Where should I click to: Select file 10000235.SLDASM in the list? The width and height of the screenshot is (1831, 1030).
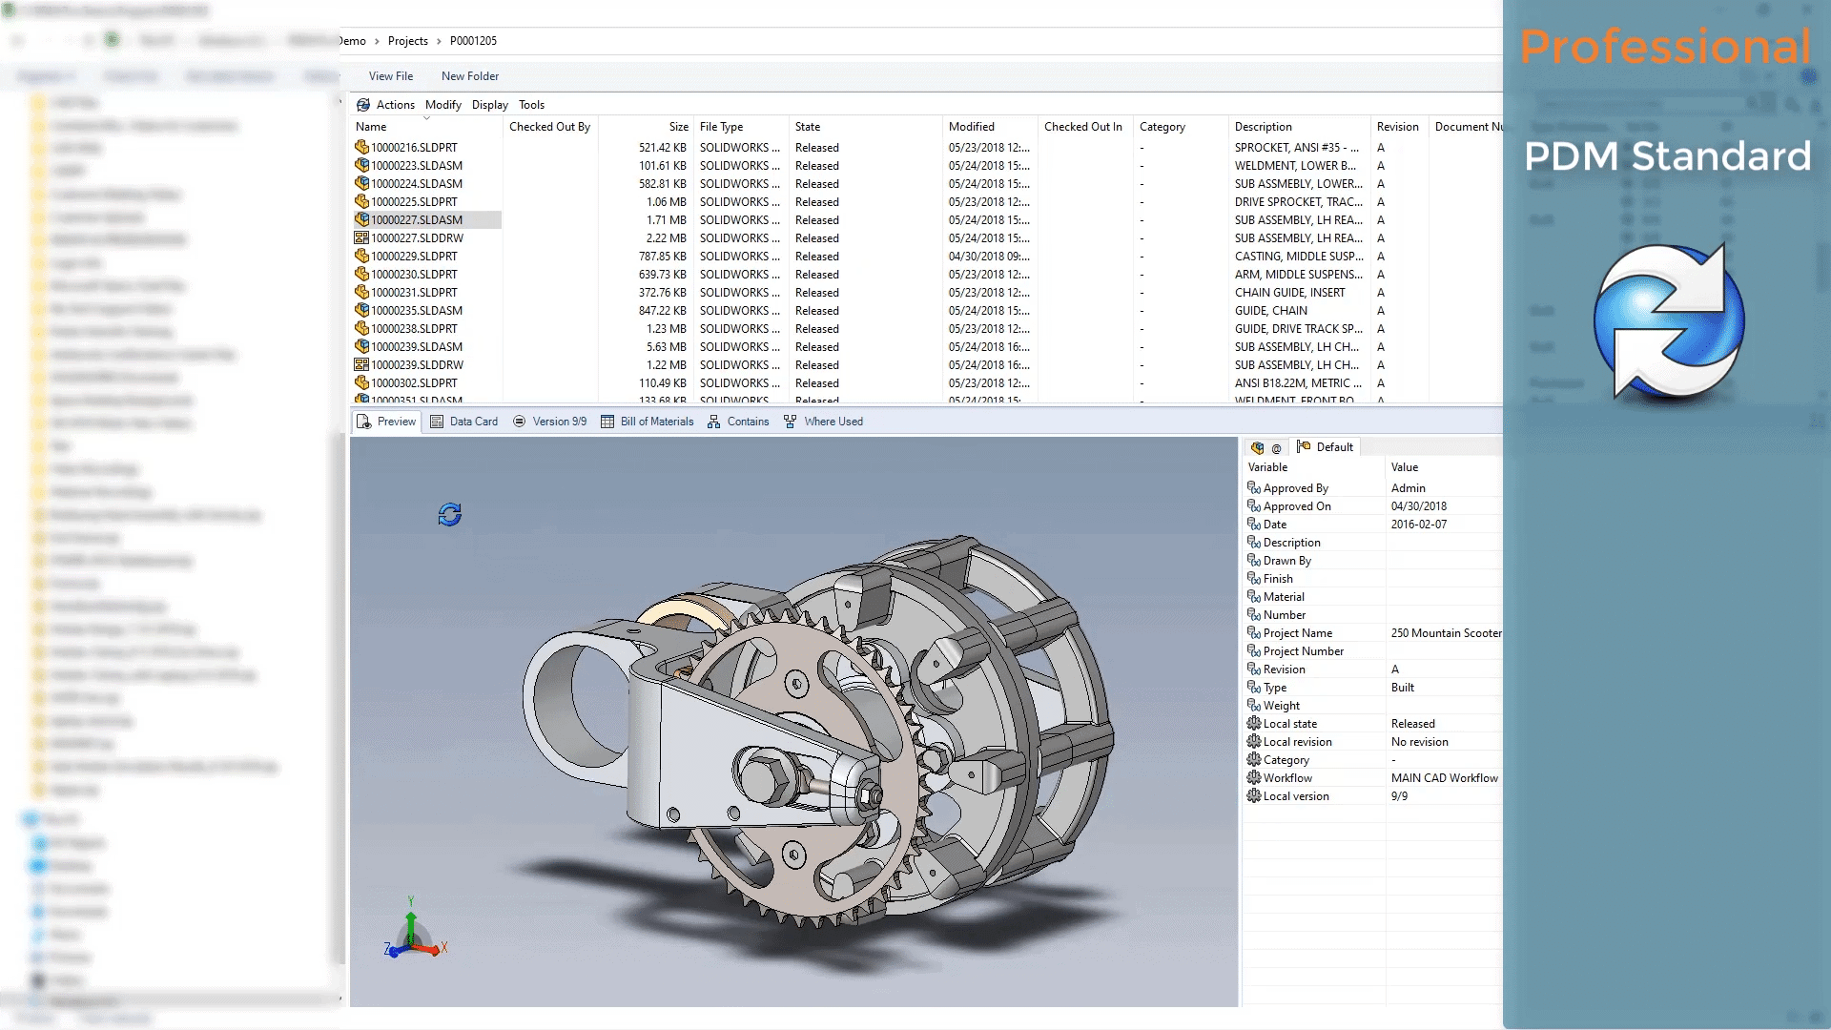click(x=417, y=311)
